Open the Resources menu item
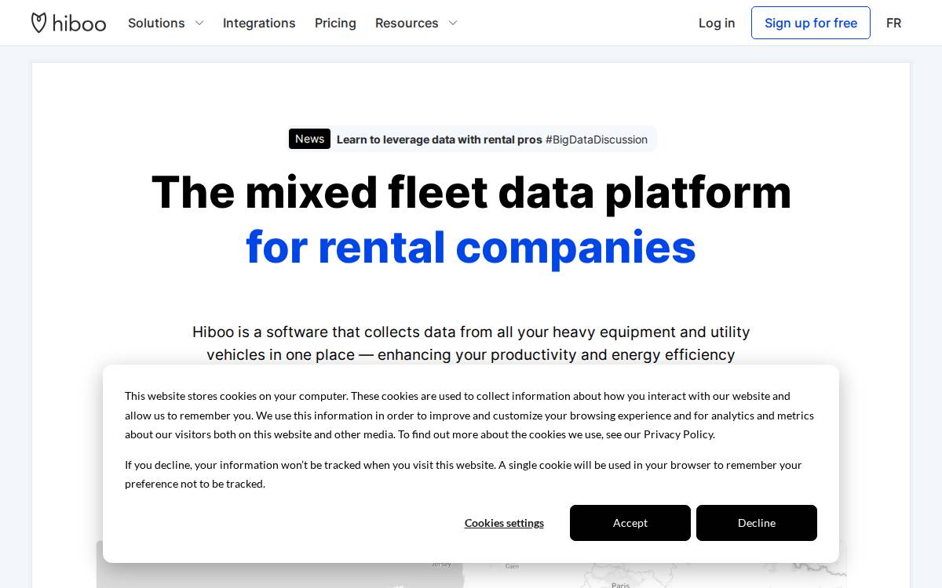This screenshot has height=588, width=942. [407, 23]
